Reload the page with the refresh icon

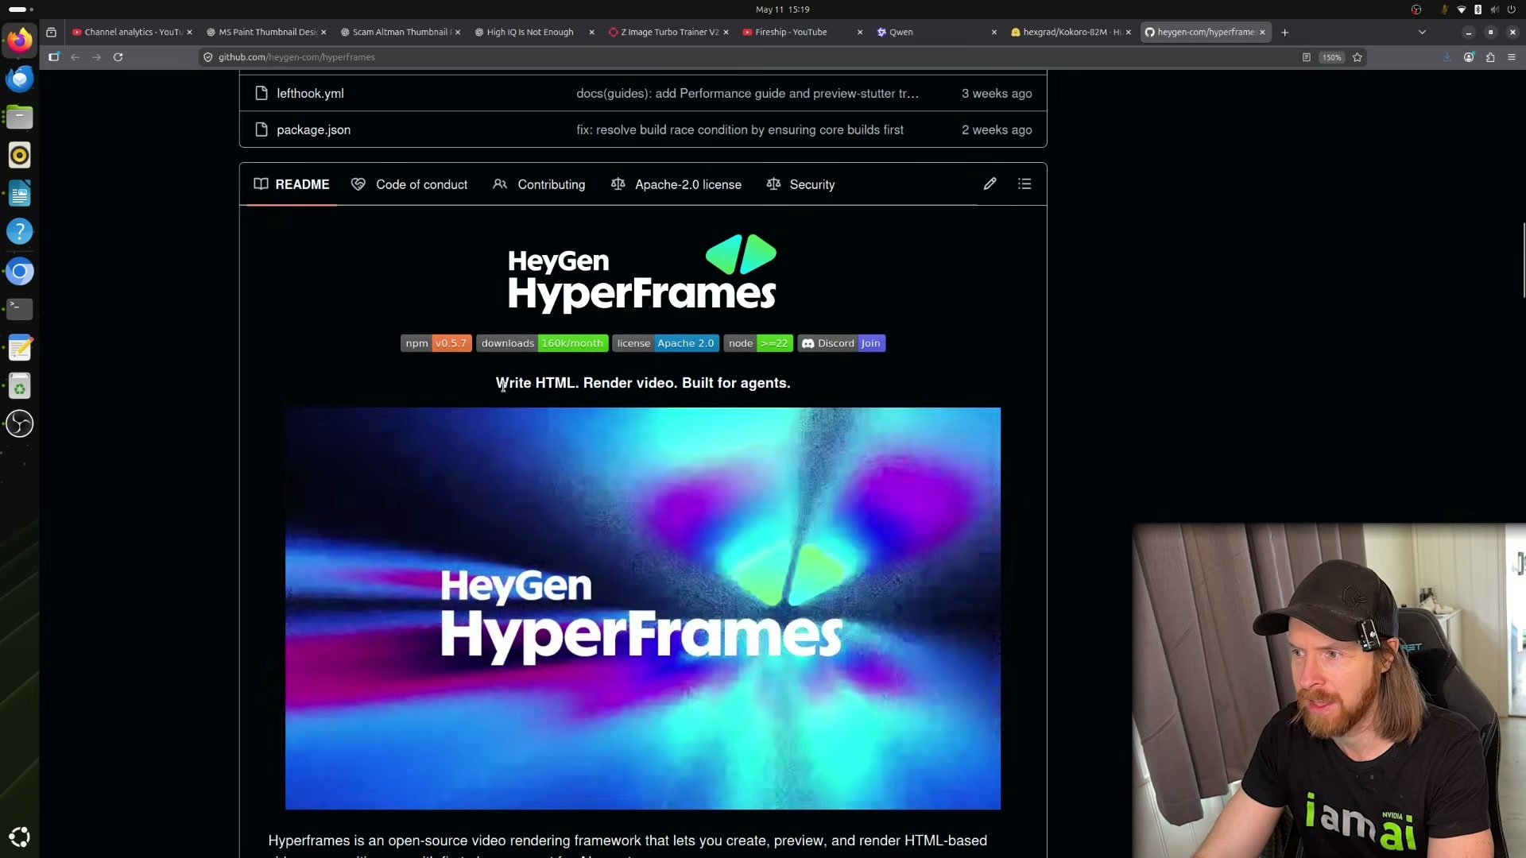118,57
